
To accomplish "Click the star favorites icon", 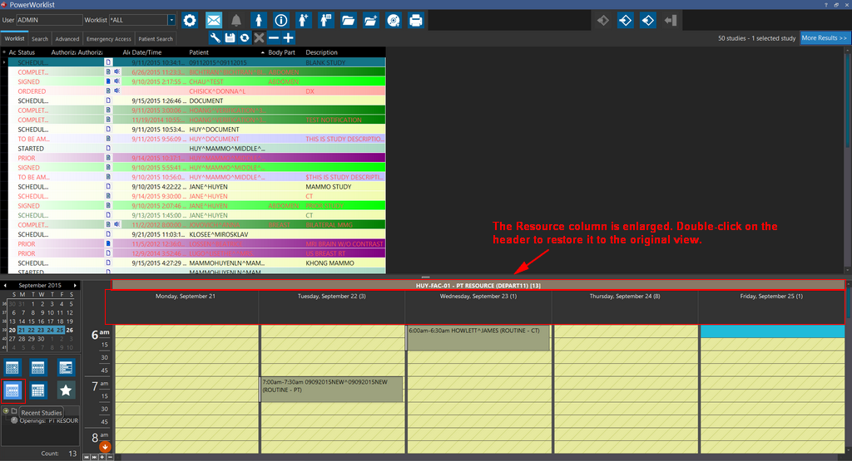I will (x=65, y=390).
